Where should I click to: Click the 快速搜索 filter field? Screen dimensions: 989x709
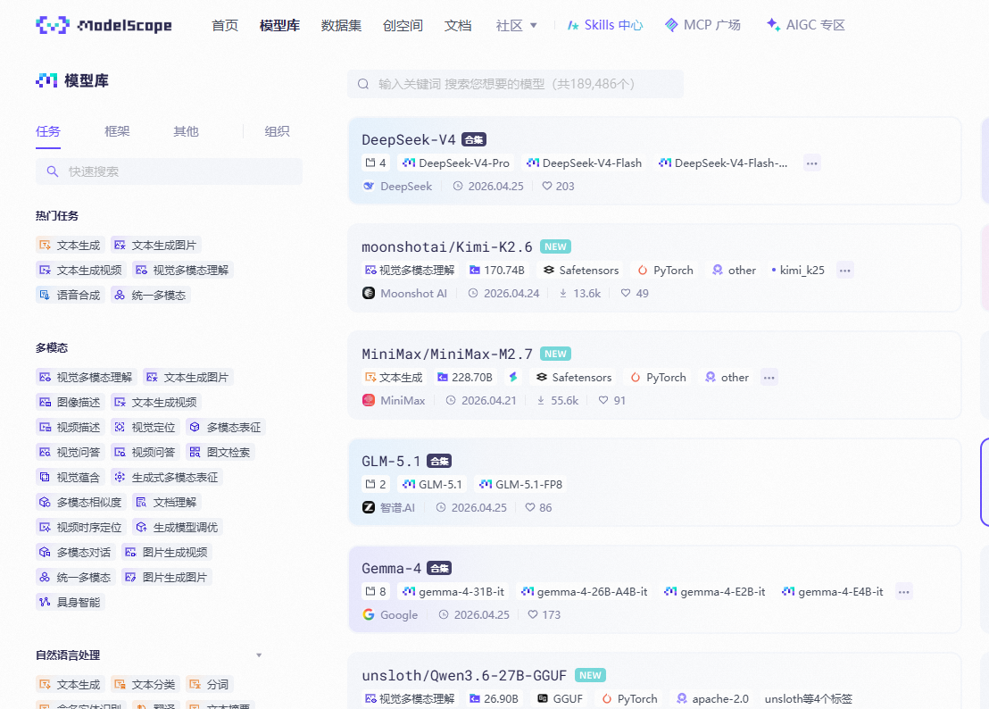coord(169,171)
